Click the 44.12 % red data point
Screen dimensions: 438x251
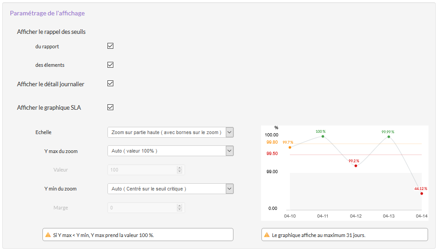[x=422, y=194]
